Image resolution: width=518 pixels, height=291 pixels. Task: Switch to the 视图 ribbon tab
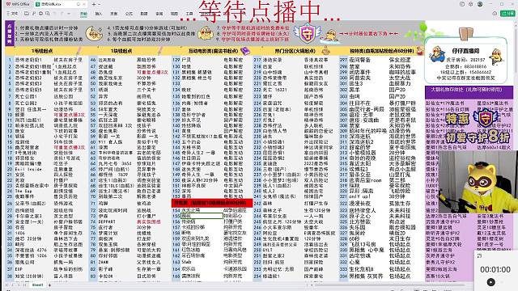(x=174, y=14)
